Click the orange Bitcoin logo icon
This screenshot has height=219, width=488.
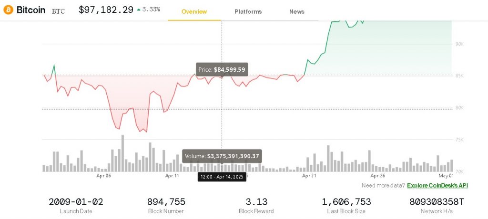8,10
